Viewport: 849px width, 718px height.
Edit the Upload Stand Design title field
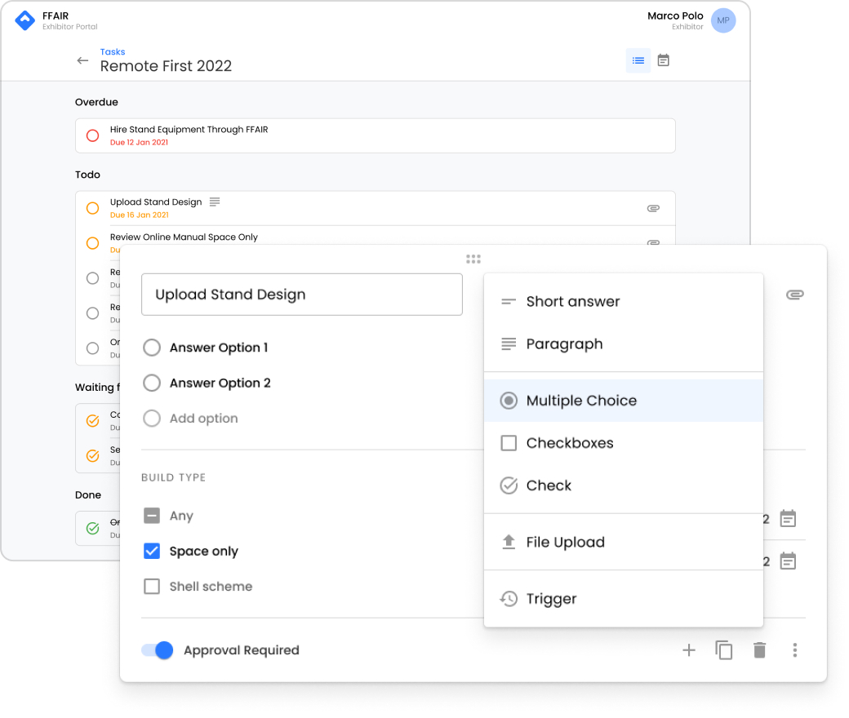tap(301, 295)
